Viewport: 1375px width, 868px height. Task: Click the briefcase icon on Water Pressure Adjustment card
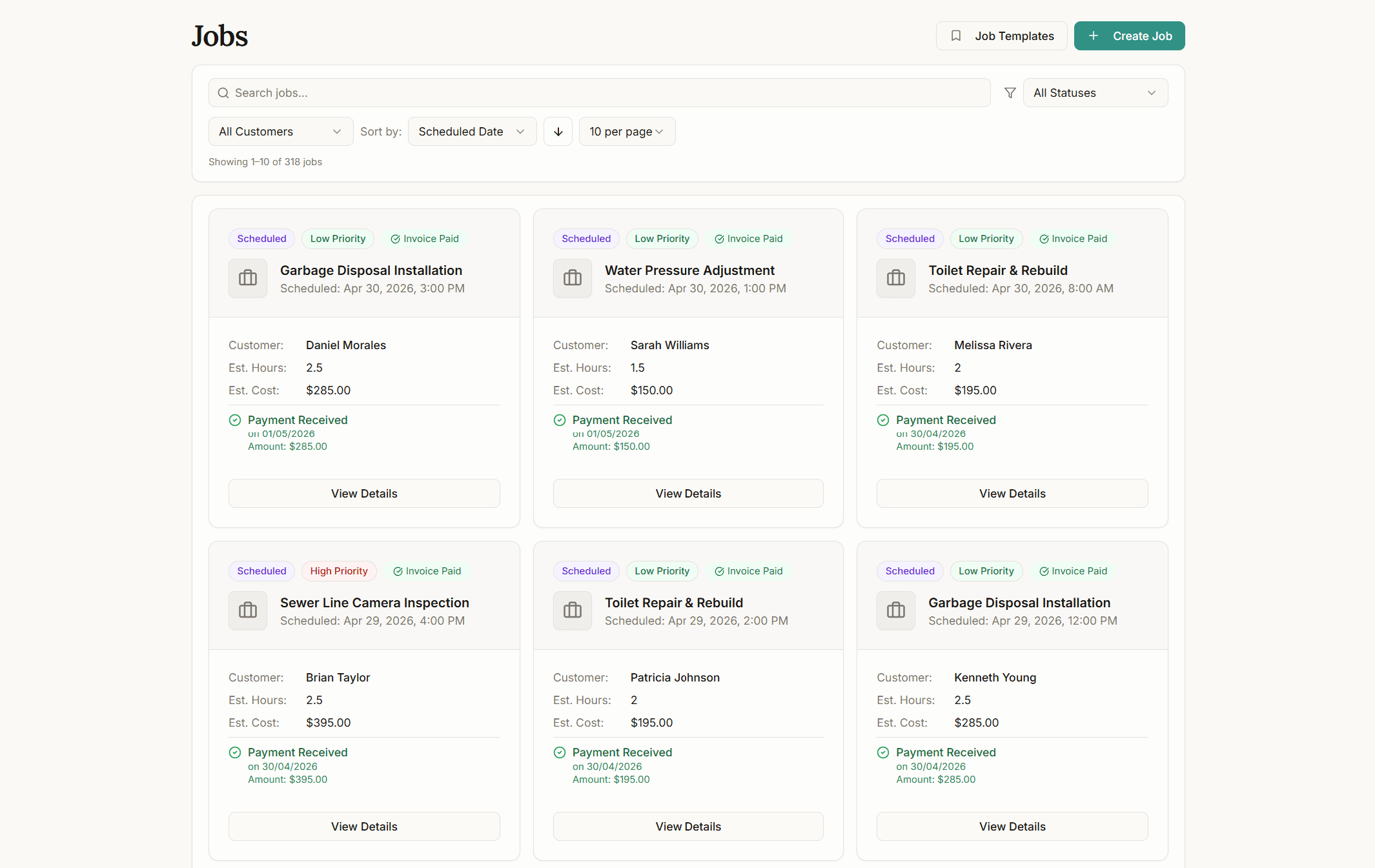[x=573, y=278]
